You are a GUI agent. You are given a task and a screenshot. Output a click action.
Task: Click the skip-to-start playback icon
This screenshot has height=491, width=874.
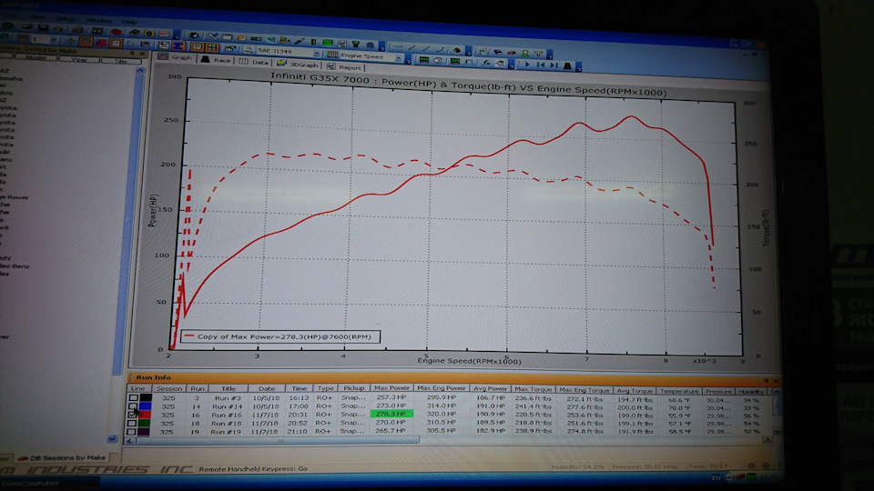coord(541,65)
